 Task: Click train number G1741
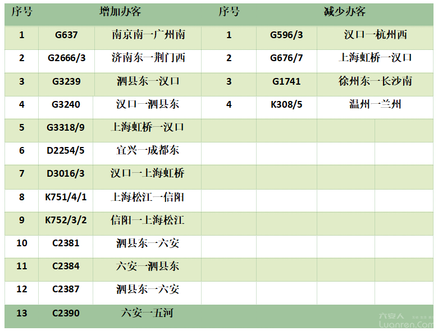pos(286,81)
